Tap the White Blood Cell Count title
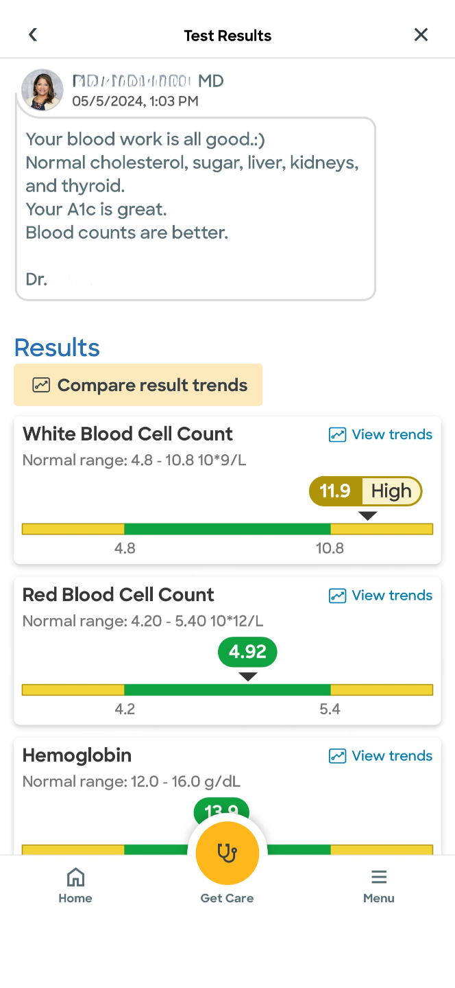The height and width of the screenshot is (988, 455). [x=127, y=434]
